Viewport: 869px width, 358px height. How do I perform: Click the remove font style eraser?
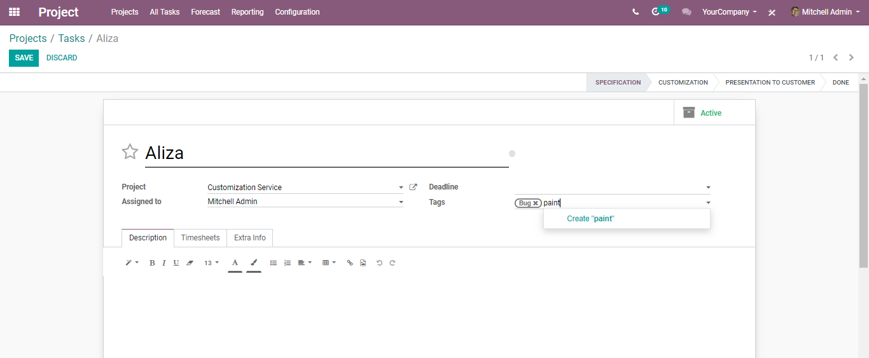190,263
